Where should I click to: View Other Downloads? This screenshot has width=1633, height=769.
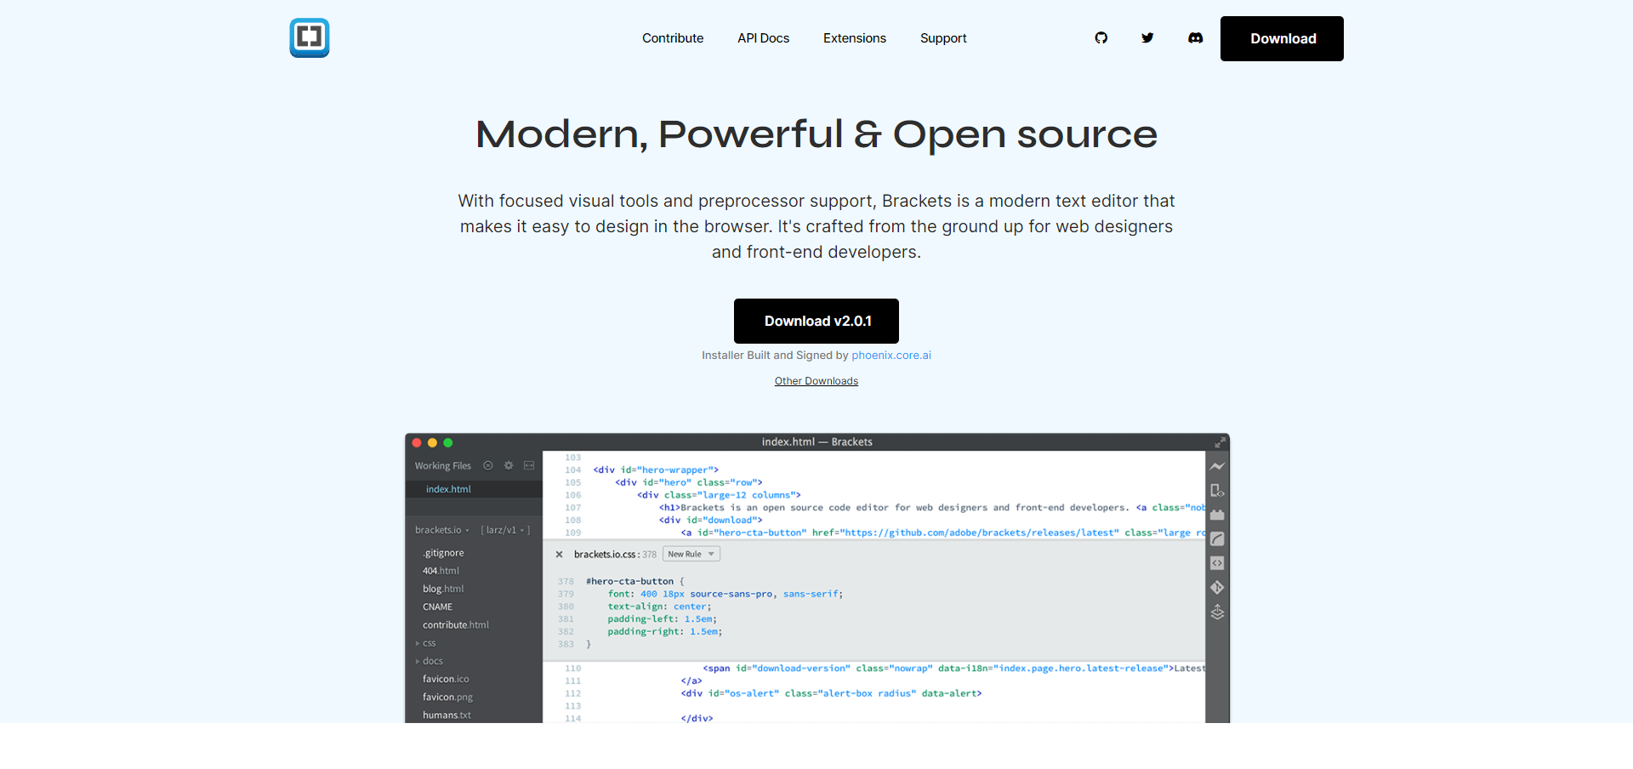pos(816,380)
